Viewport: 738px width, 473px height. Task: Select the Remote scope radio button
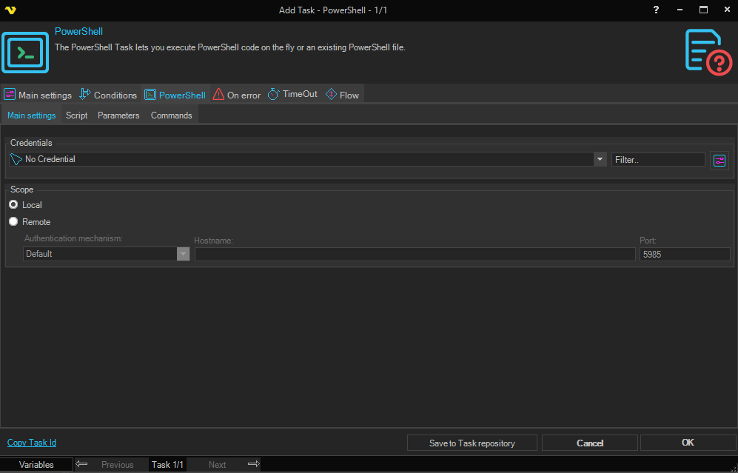tap(13, 222)
